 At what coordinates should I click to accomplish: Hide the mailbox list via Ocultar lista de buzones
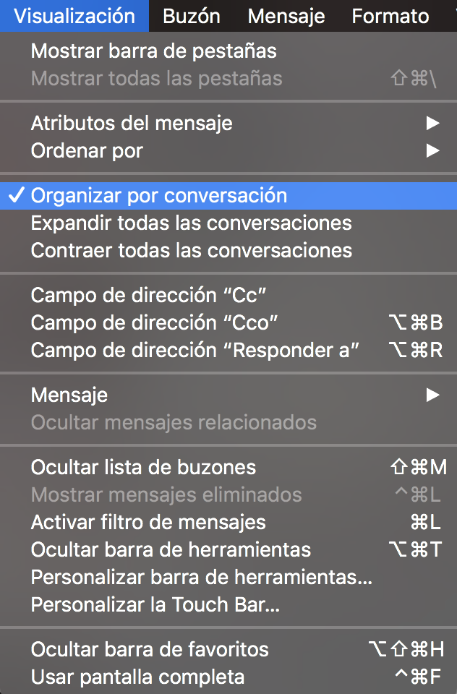click(x=143, y=468)
